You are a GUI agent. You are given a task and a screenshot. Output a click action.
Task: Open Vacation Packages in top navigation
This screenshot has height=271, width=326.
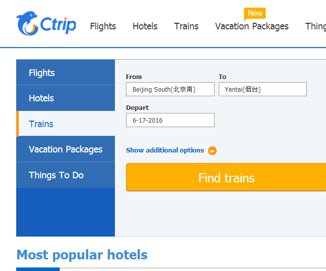[252, 26]
